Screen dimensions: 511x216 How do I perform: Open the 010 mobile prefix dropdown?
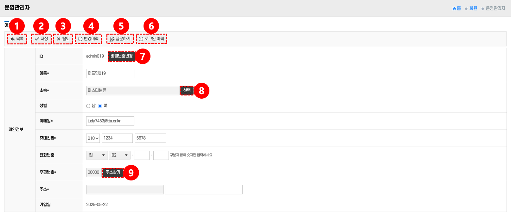[x=93, y=138]
